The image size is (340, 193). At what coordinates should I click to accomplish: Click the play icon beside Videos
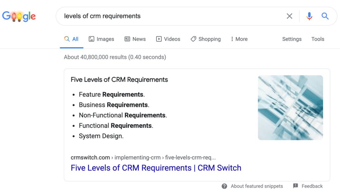pyautogui.click(x=158, y=39)
